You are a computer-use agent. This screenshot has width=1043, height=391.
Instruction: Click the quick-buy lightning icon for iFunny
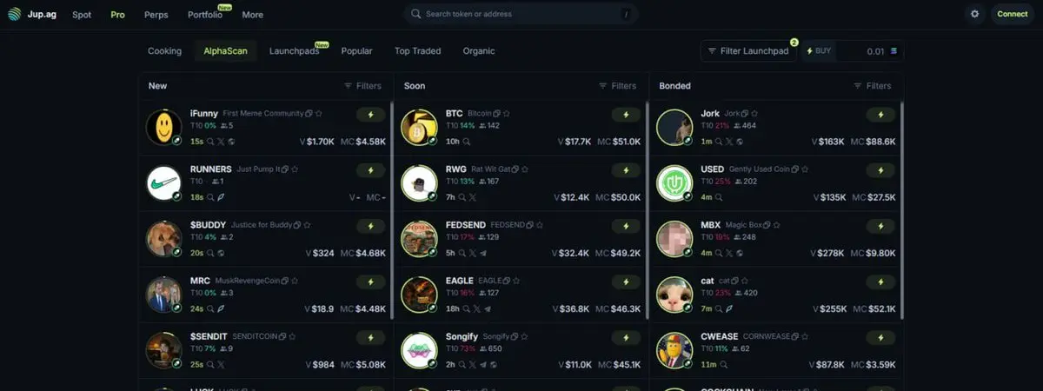pyautogui.click(x=370, y=114)
